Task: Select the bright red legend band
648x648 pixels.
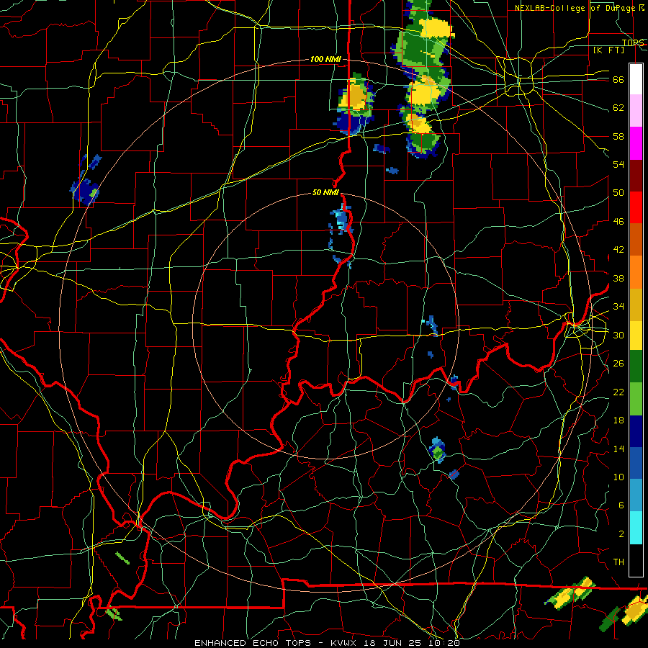Action: (x=636, y=207)
